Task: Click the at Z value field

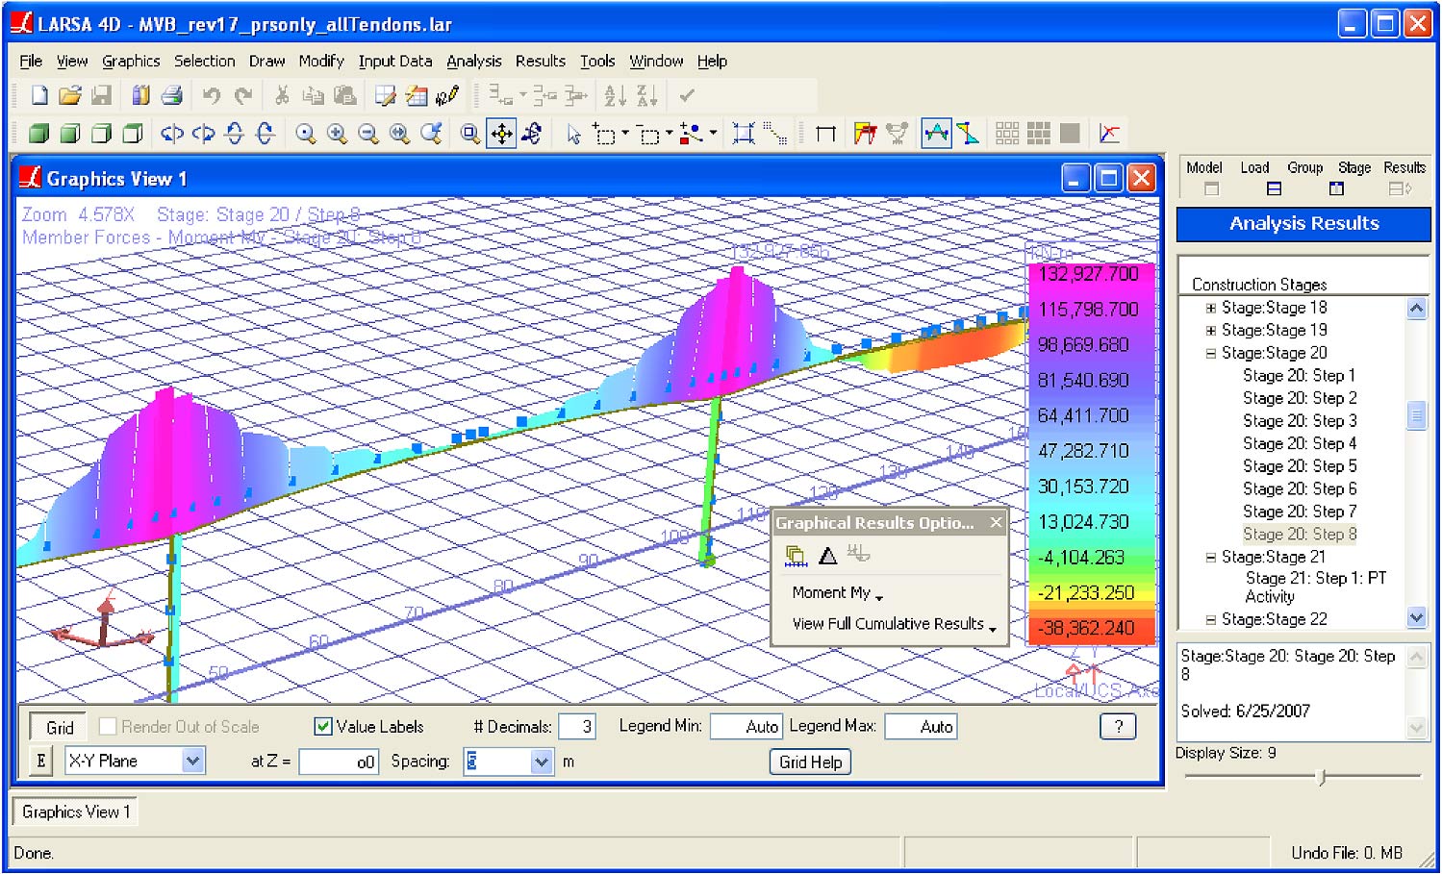Action: [x=339, y=762]
